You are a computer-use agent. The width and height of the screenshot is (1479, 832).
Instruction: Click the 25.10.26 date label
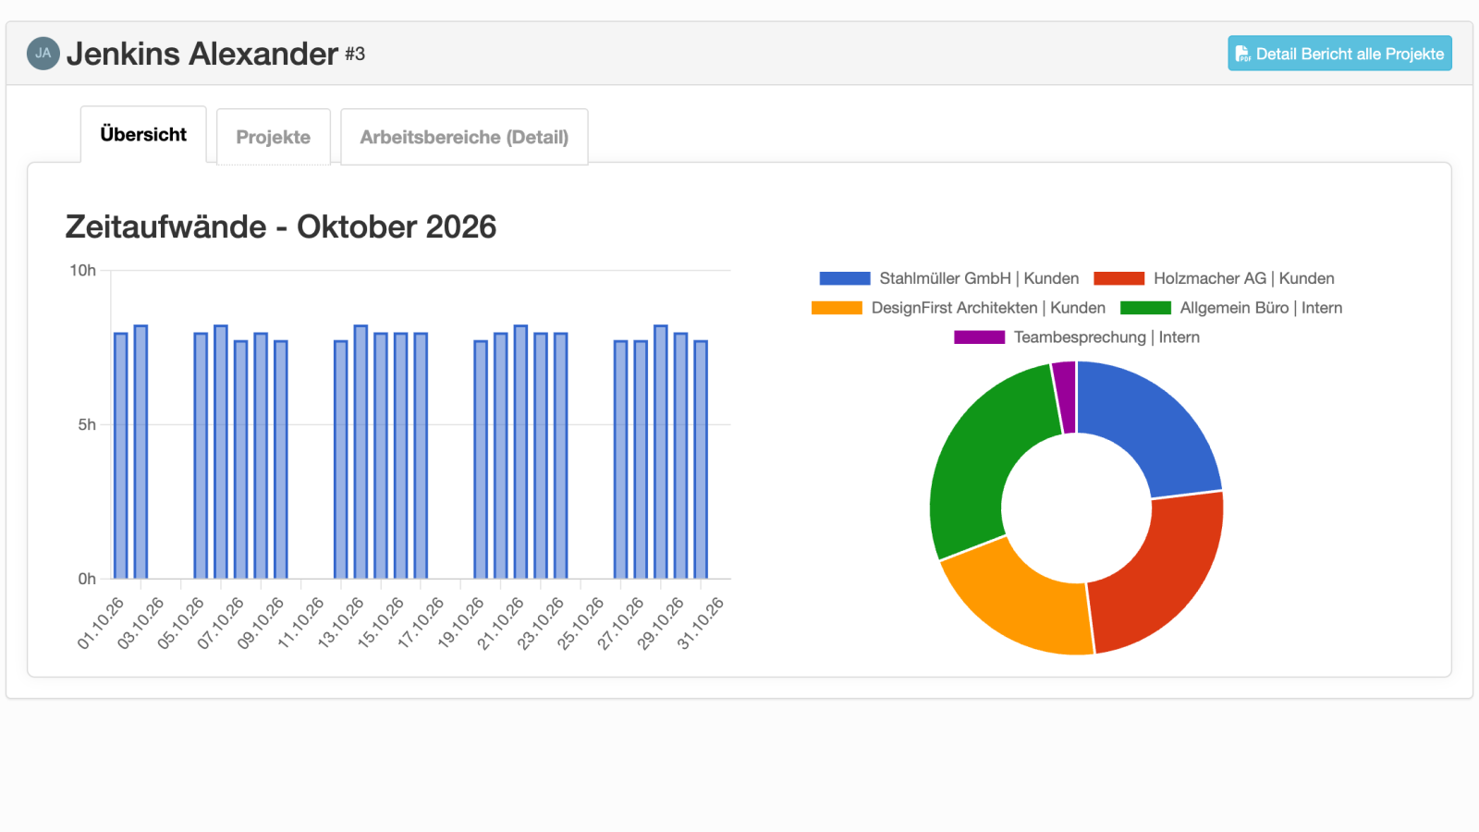coord(581,623)
